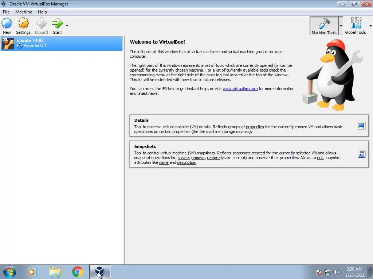Viewport: 373px width, 279px height.
Task: Click the create snapshot link
Action: 183,158
